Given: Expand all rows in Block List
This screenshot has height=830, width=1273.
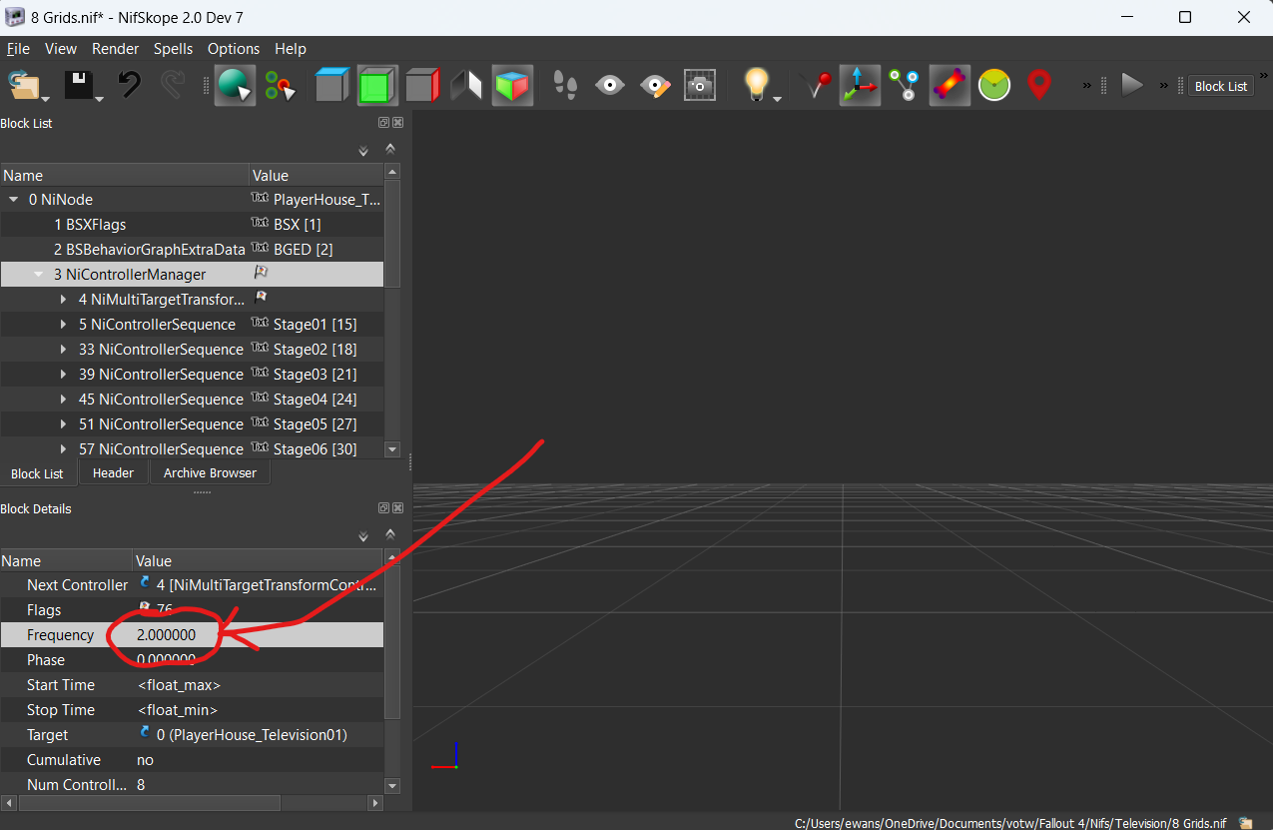Looking at the screenshot, I should coord(364,151).
